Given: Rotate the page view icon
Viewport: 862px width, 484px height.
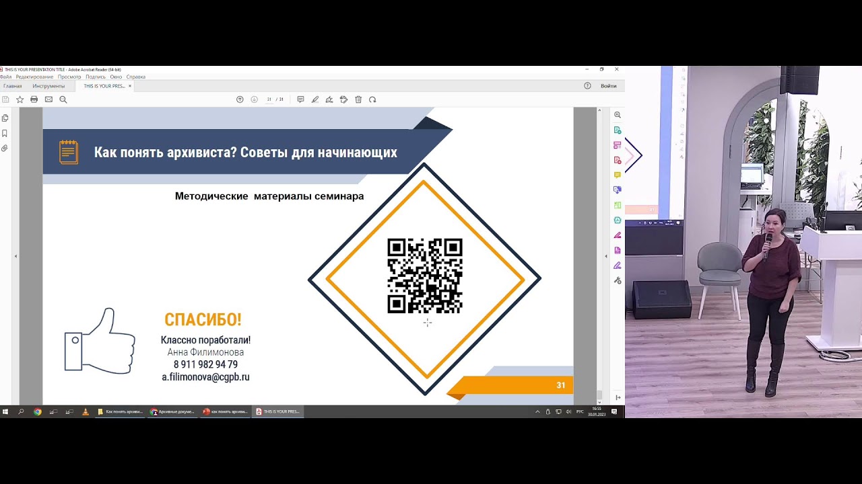Looking at the screenshot, I should [x=372, y=99].
